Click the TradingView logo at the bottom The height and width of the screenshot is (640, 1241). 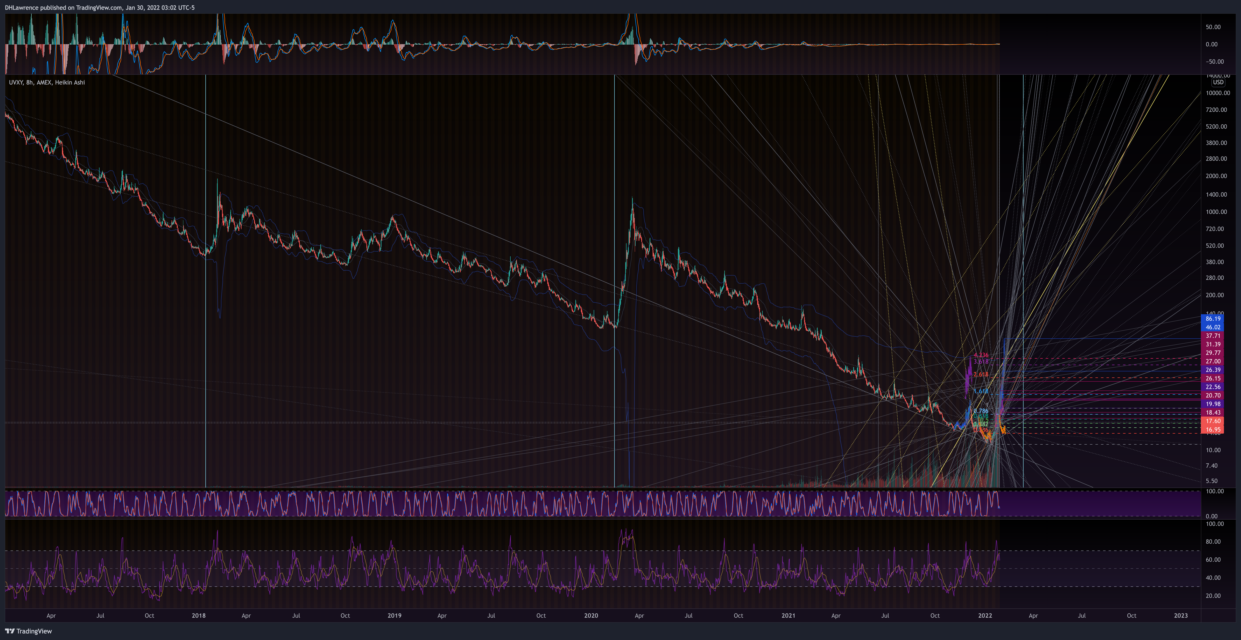click(28, 631)
